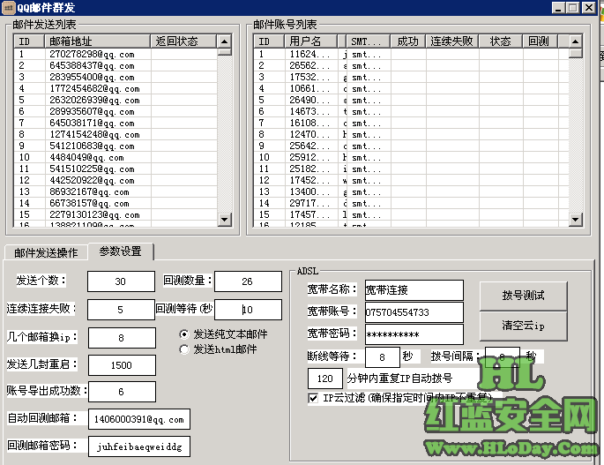Image resolution: width=604 pixels, height=465 pixels.
Task: Click the 发送个数 input field
Action: [121, 281]
